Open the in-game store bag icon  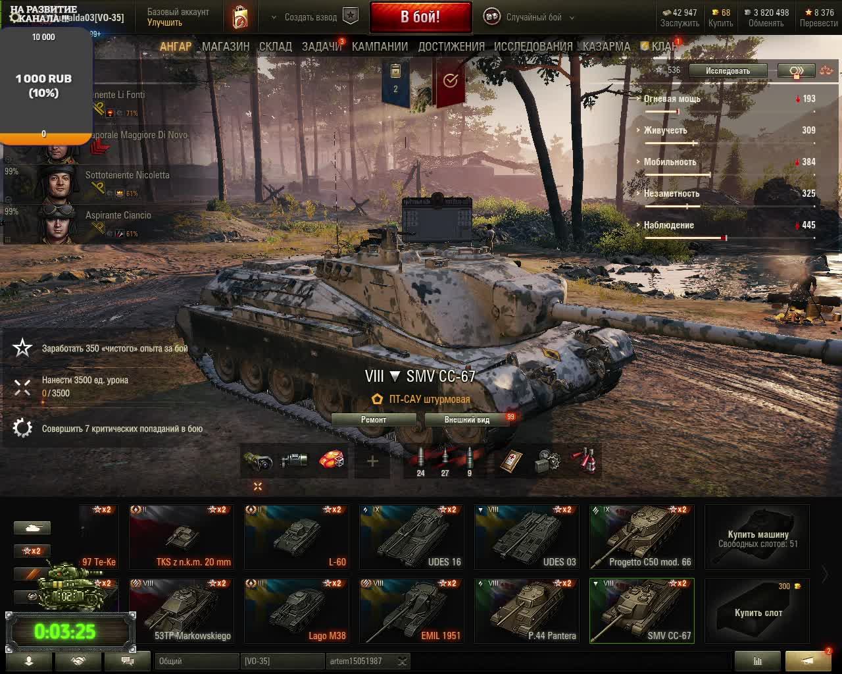click(240, 17)
